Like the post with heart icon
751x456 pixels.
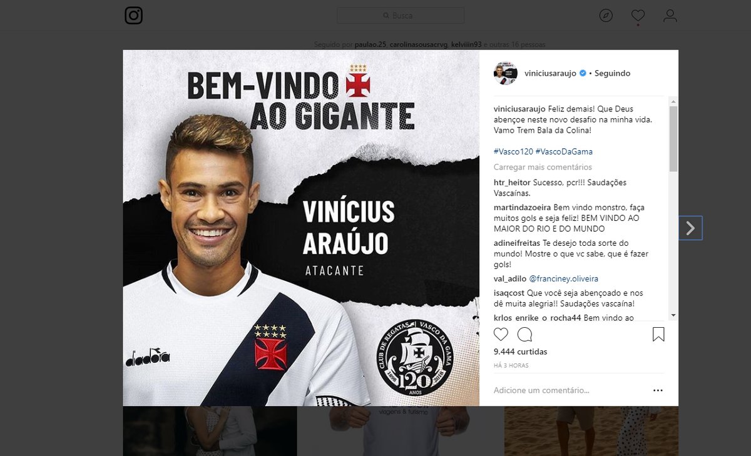click(501, 334)
